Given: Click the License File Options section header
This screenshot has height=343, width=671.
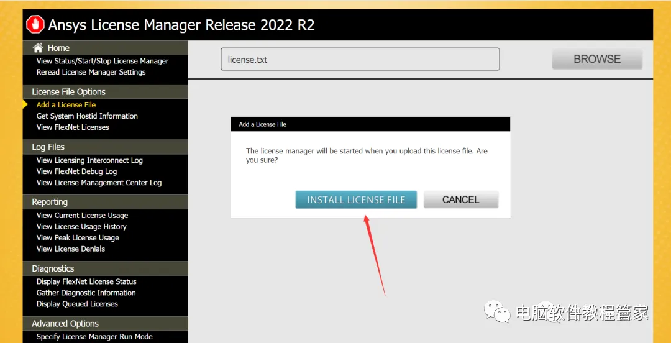Looking at the screenshot, I should click(105, 91).
